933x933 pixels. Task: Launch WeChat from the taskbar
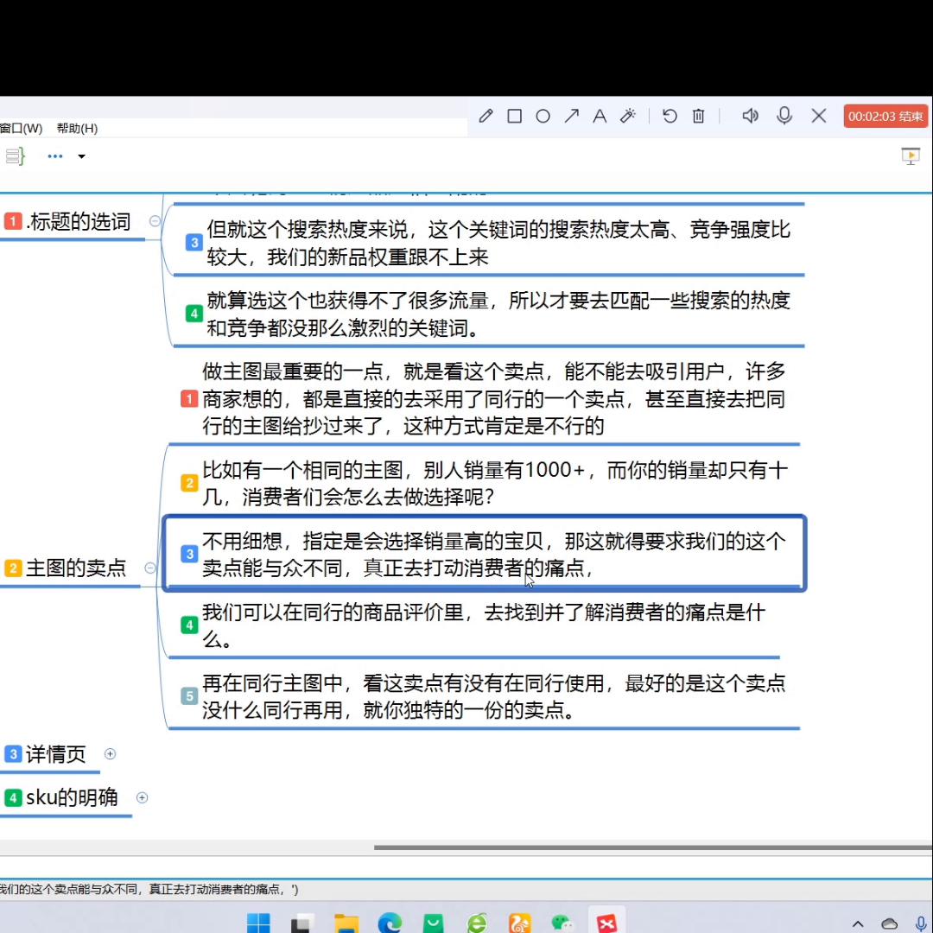pos(561,923)
